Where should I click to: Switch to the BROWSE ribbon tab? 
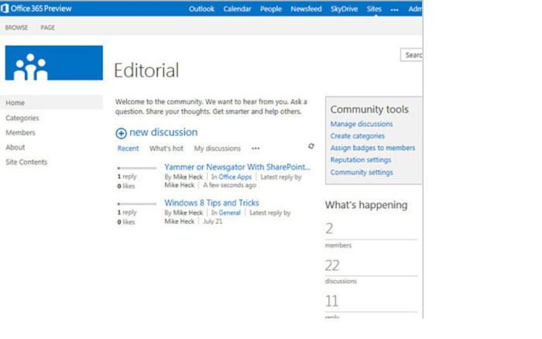[x=16, y=28]
